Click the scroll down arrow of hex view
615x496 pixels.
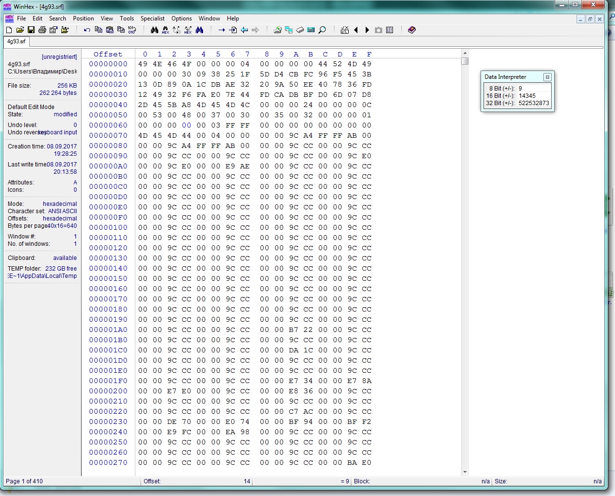[x=465, y=472]
